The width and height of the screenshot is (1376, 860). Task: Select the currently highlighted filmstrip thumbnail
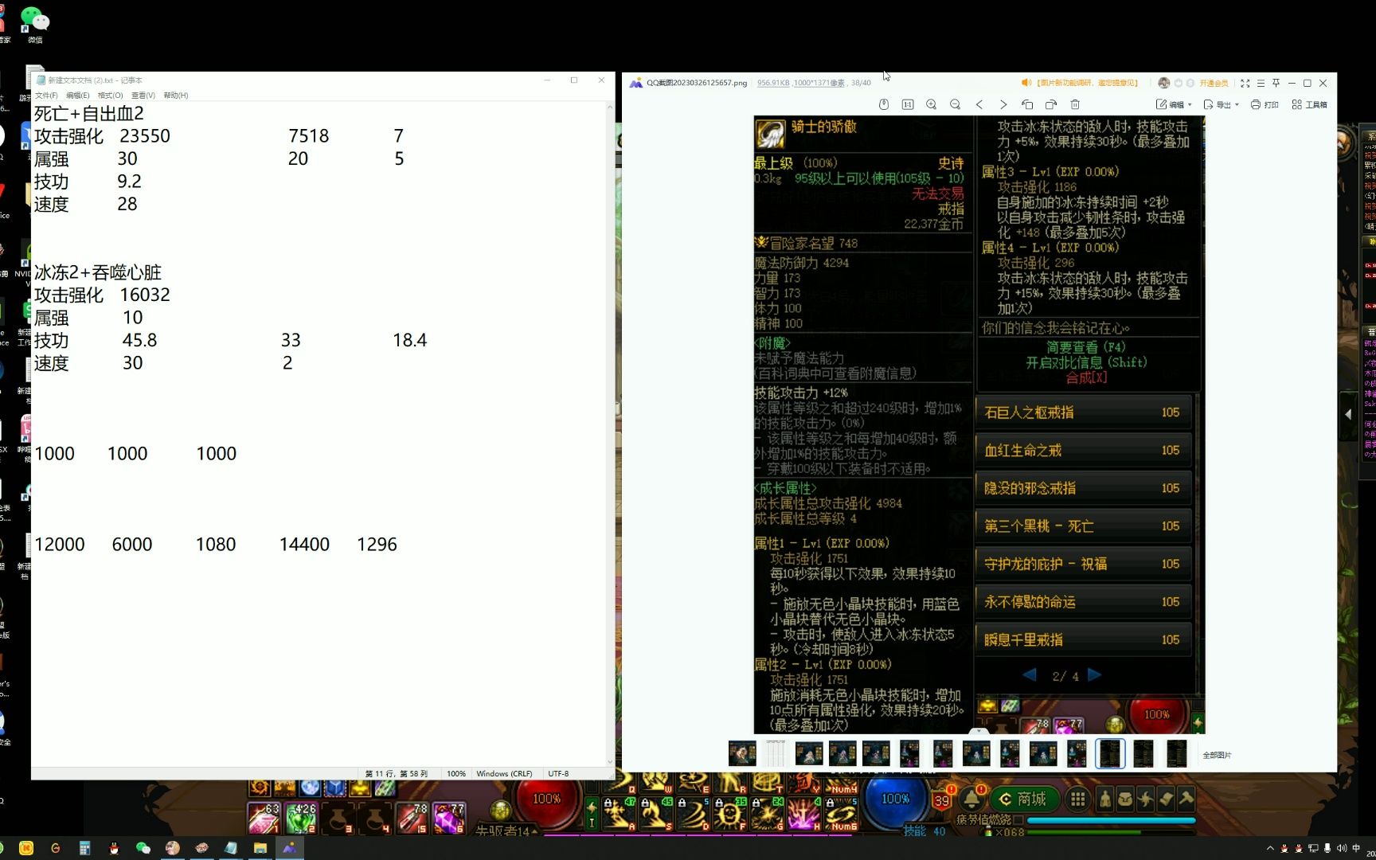tap(1110, 753)
